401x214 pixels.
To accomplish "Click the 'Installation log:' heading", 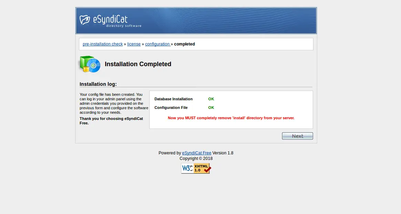I will 98,84.
